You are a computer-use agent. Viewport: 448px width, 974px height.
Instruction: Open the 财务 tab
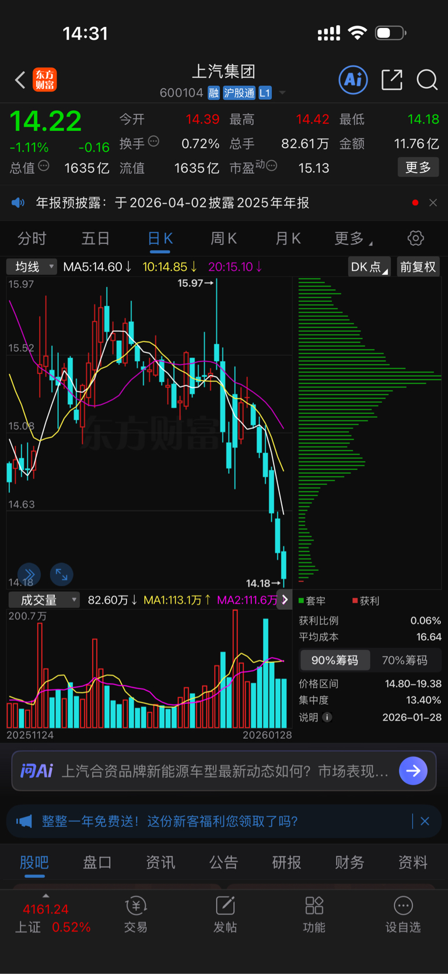click(x=349, y=862)
